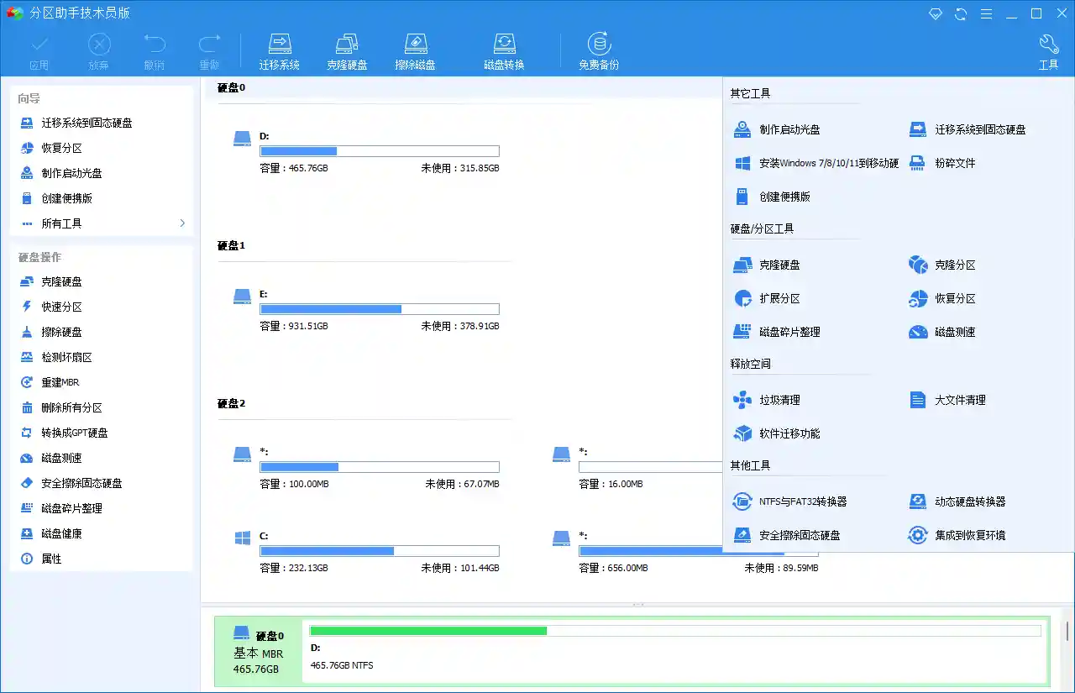This screenshot has width=1075, height=693.
Task: Open the 磁盘转换 tool
Action: pos(505,49)
